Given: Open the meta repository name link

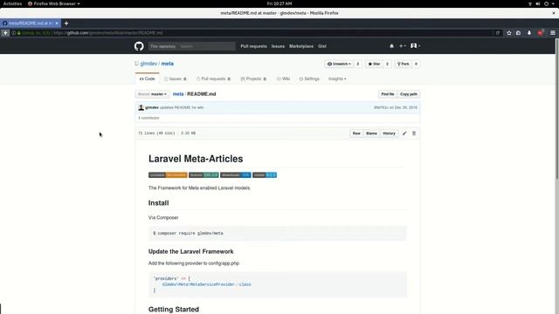Looking at the screenshot, I should [x=167, y=64].
